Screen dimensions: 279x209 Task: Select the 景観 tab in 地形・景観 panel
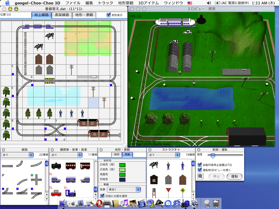pos(127,154)
